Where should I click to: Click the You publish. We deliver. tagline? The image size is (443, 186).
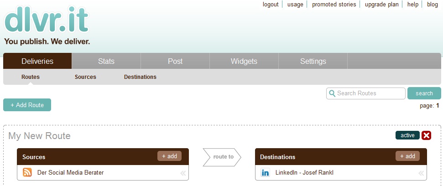(47, 42)
